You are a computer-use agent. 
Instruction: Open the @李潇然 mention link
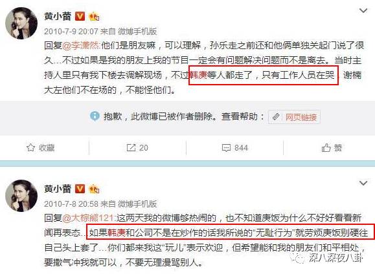82,46
